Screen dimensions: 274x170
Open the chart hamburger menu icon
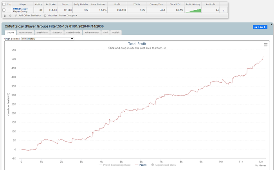265,45
